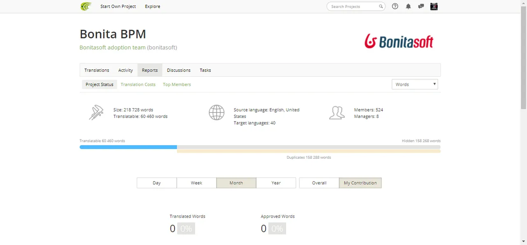
Task: Click 'Managers: 8' text
Action: pyautogui.click(x=366, y=116)
